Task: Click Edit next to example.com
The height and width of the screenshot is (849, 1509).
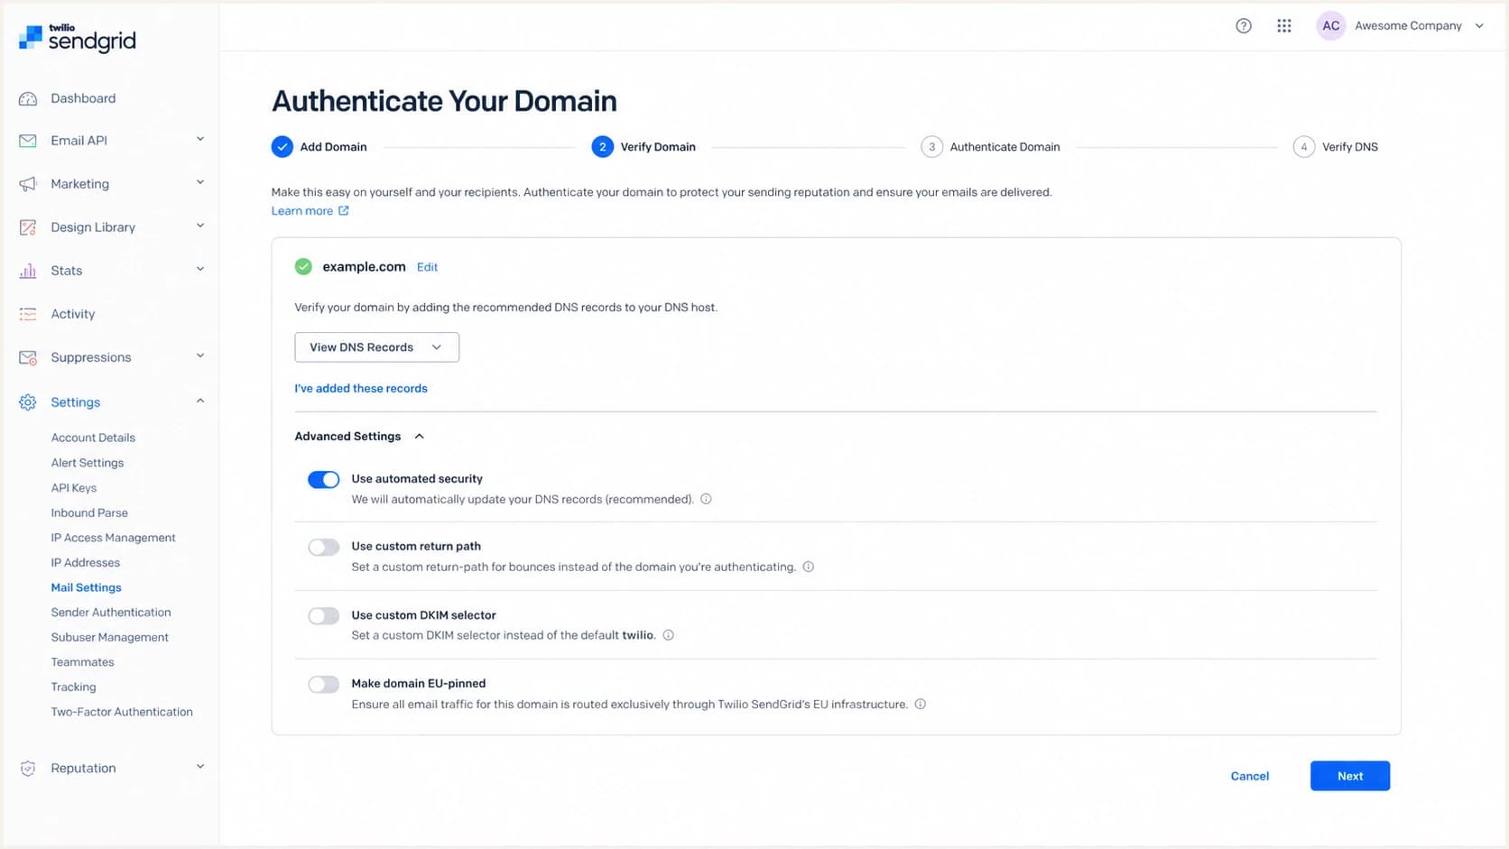Action: coord(428,267)
